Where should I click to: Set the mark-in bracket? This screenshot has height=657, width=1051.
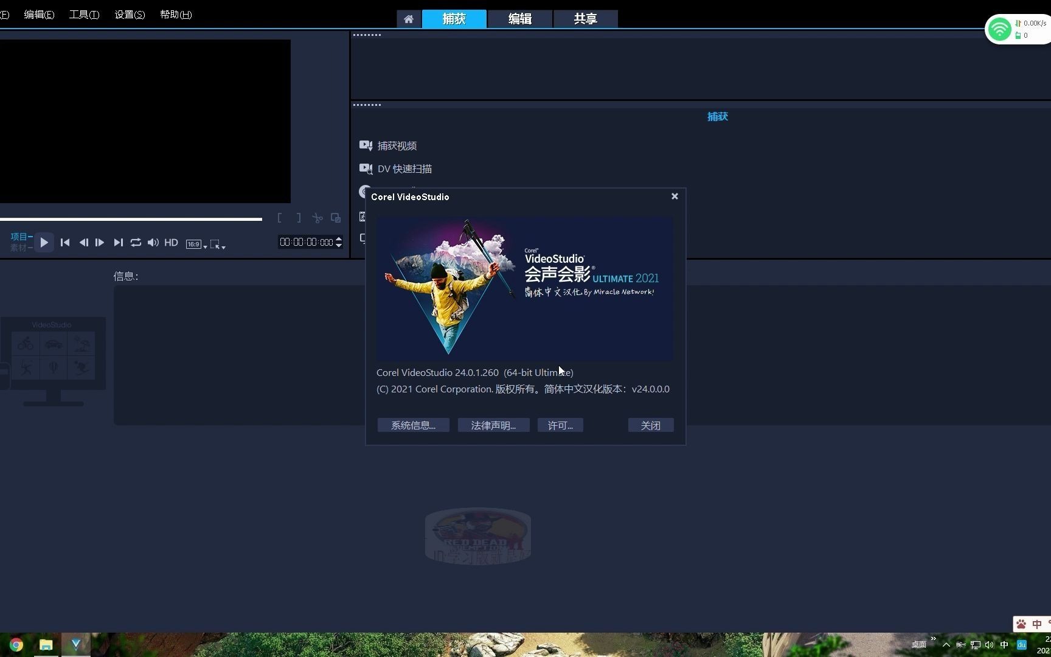coord(279,218)
